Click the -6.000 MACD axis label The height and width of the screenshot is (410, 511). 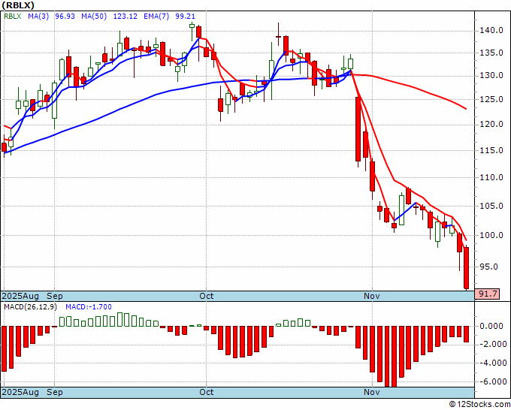(491, 381)
